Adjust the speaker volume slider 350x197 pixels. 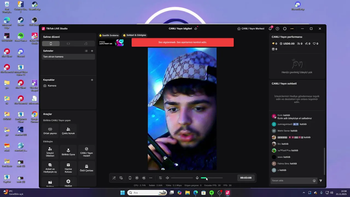click(x=182, y=178)
